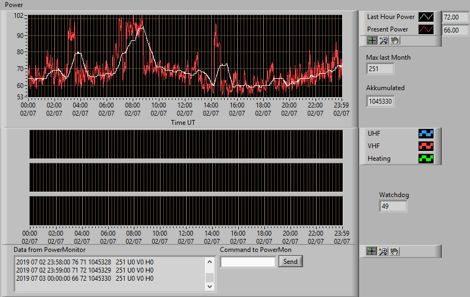Image resolution: width=470 pixels, height=297 pixels.
Task: Select the upper graph palette crosshair cursor tool
Action: coord(372,40)
